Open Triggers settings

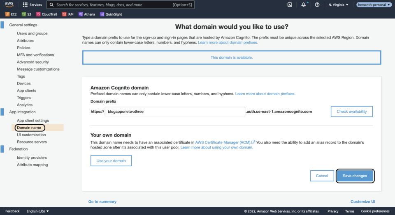point(24,98)
